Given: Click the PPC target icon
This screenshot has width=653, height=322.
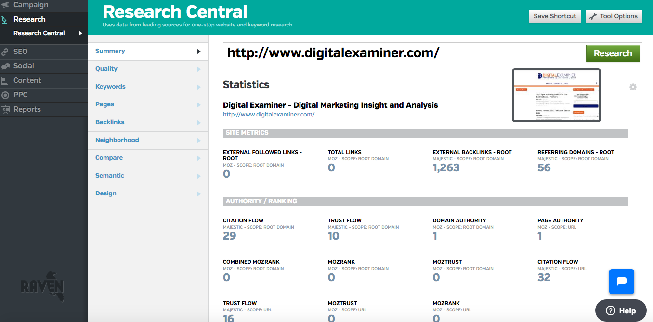Looking at the screenshot, I should [5, 95].
